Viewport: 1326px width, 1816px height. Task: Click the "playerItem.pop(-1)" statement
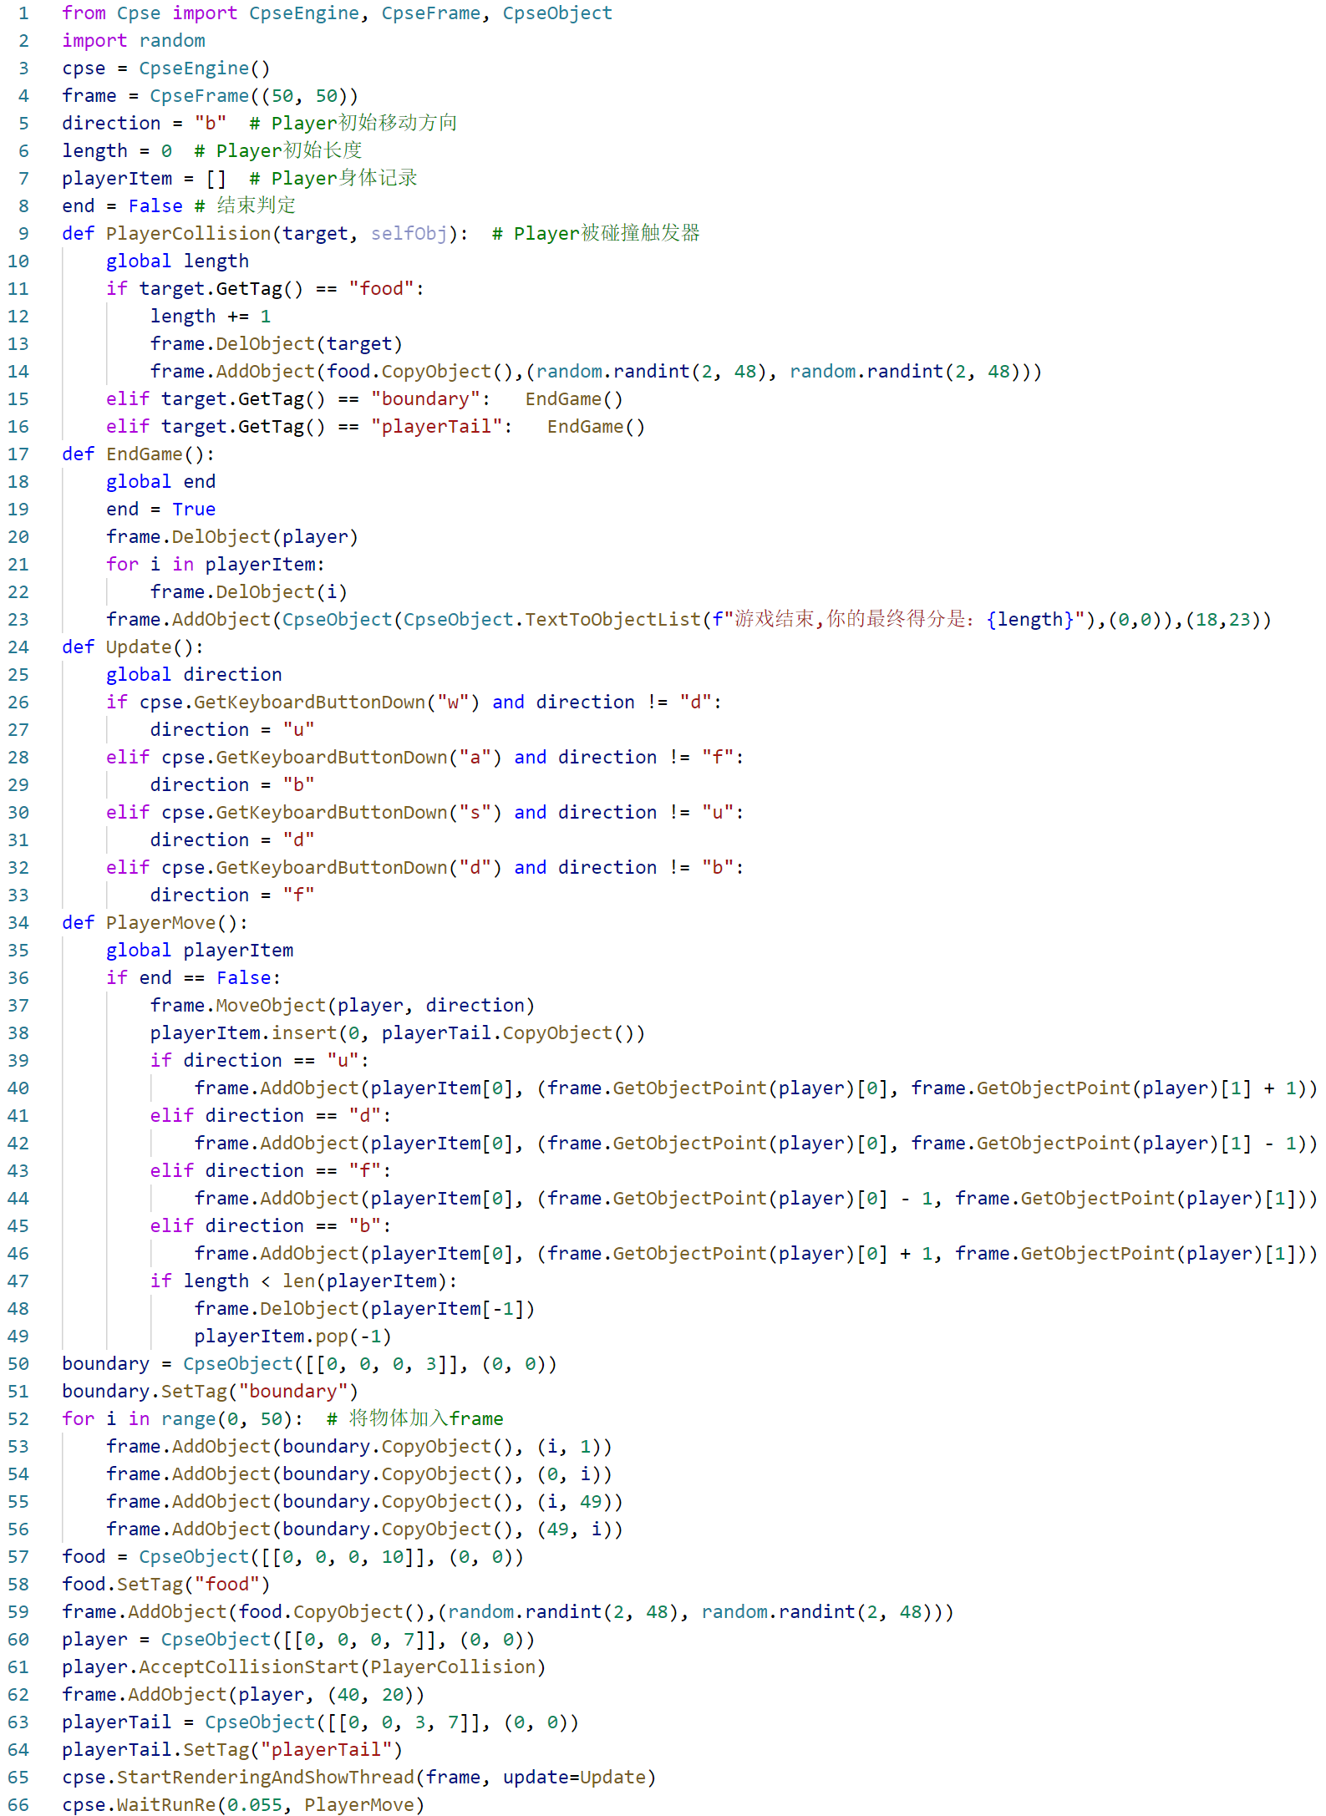pyautogui.click(x=293, y=1337)
